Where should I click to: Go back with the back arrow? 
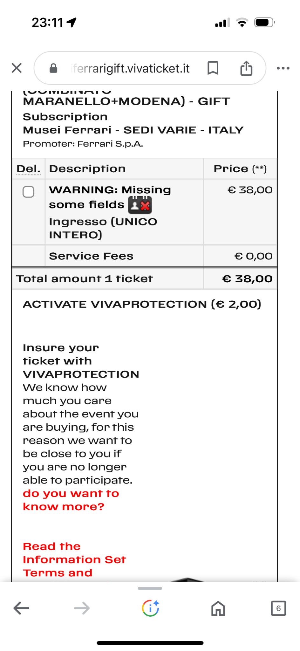[x=21, y=608]
